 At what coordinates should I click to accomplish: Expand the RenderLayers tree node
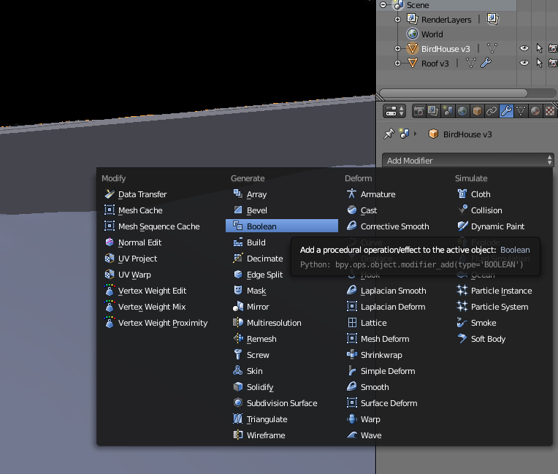point(398,19)
